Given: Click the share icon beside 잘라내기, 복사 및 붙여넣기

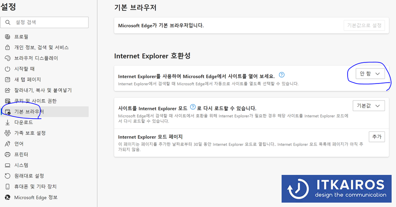Looking at the screenshot, I should click(x=7, y=90).
